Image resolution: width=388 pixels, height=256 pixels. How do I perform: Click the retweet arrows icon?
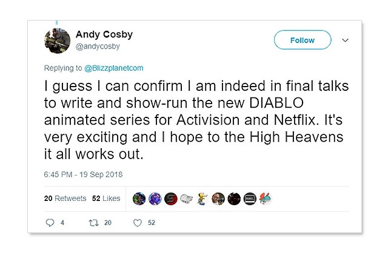[x=94, y=223]
